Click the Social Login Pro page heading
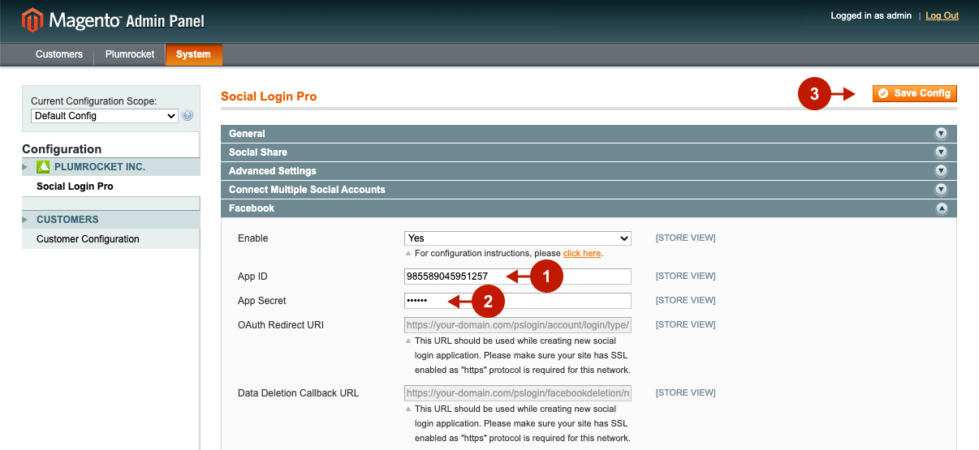The image size is (979, 450). [269, 96]
